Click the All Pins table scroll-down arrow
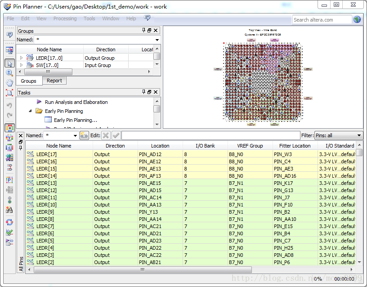 359,262
